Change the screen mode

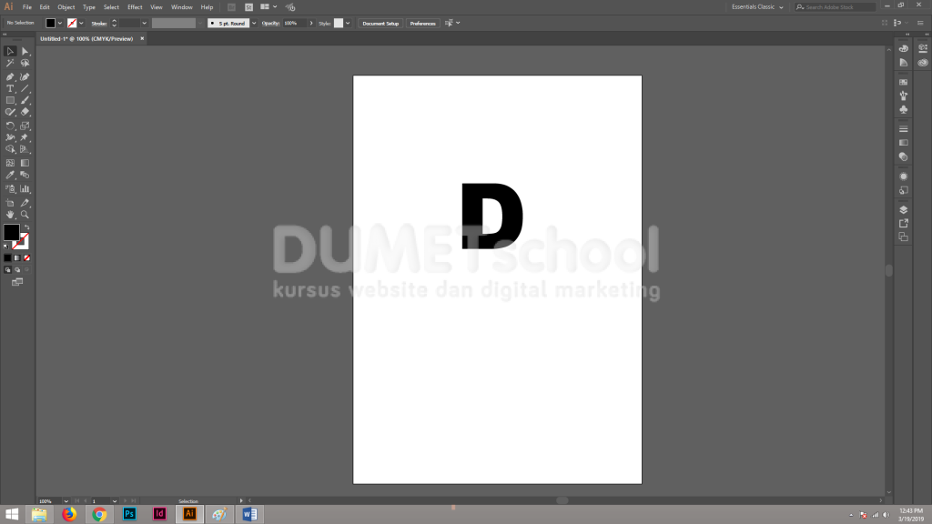(x=17, y=282)
